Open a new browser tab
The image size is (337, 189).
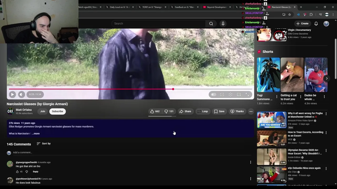point(301,7)
